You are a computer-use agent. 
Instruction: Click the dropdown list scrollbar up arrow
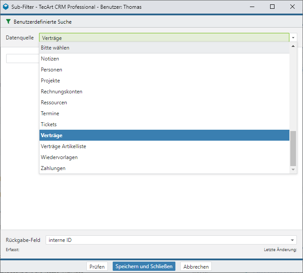[x=293, y=46]
